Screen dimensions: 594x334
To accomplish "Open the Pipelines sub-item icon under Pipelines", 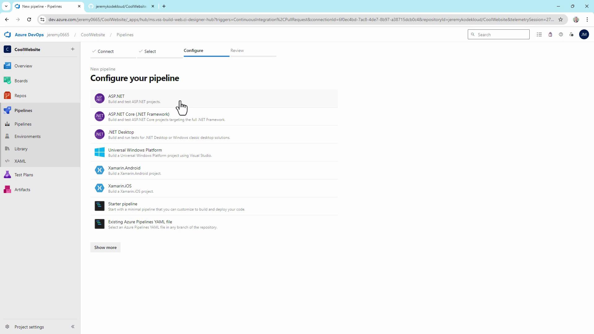I will pyautogui.click(x=7, y=124).
